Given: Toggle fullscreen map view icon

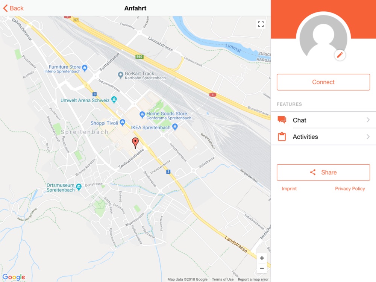Looking at the screenshot, I should click(261, 24).
